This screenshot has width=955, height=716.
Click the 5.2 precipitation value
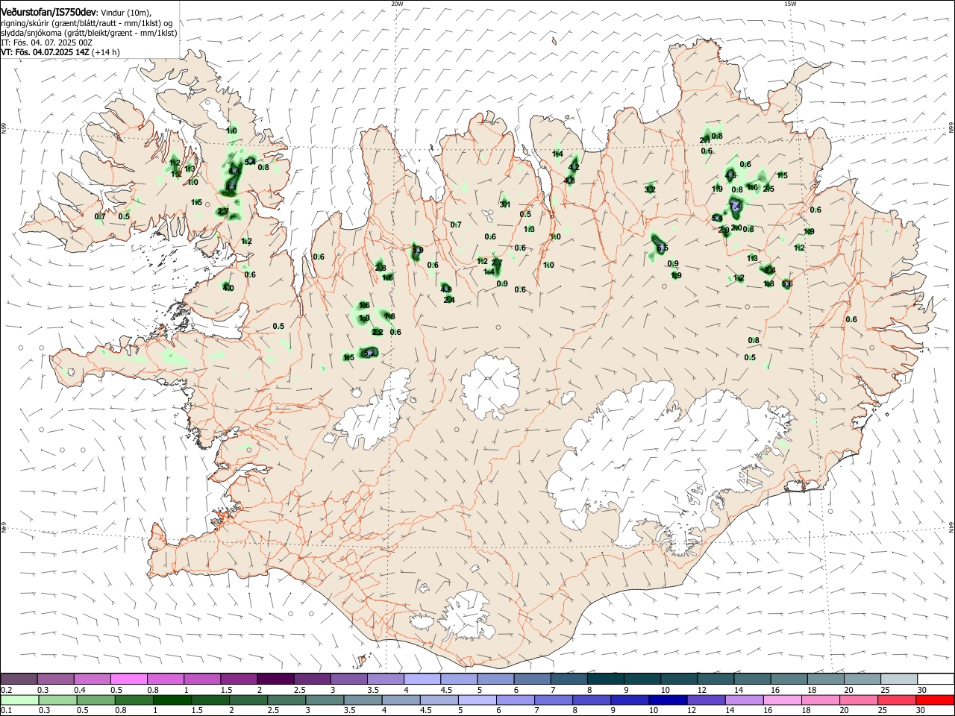tap(369, 352)
